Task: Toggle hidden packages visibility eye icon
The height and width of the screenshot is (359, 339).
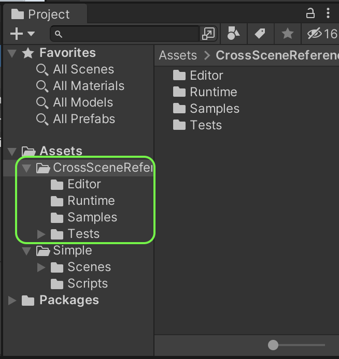Action: tap(315, 34)
